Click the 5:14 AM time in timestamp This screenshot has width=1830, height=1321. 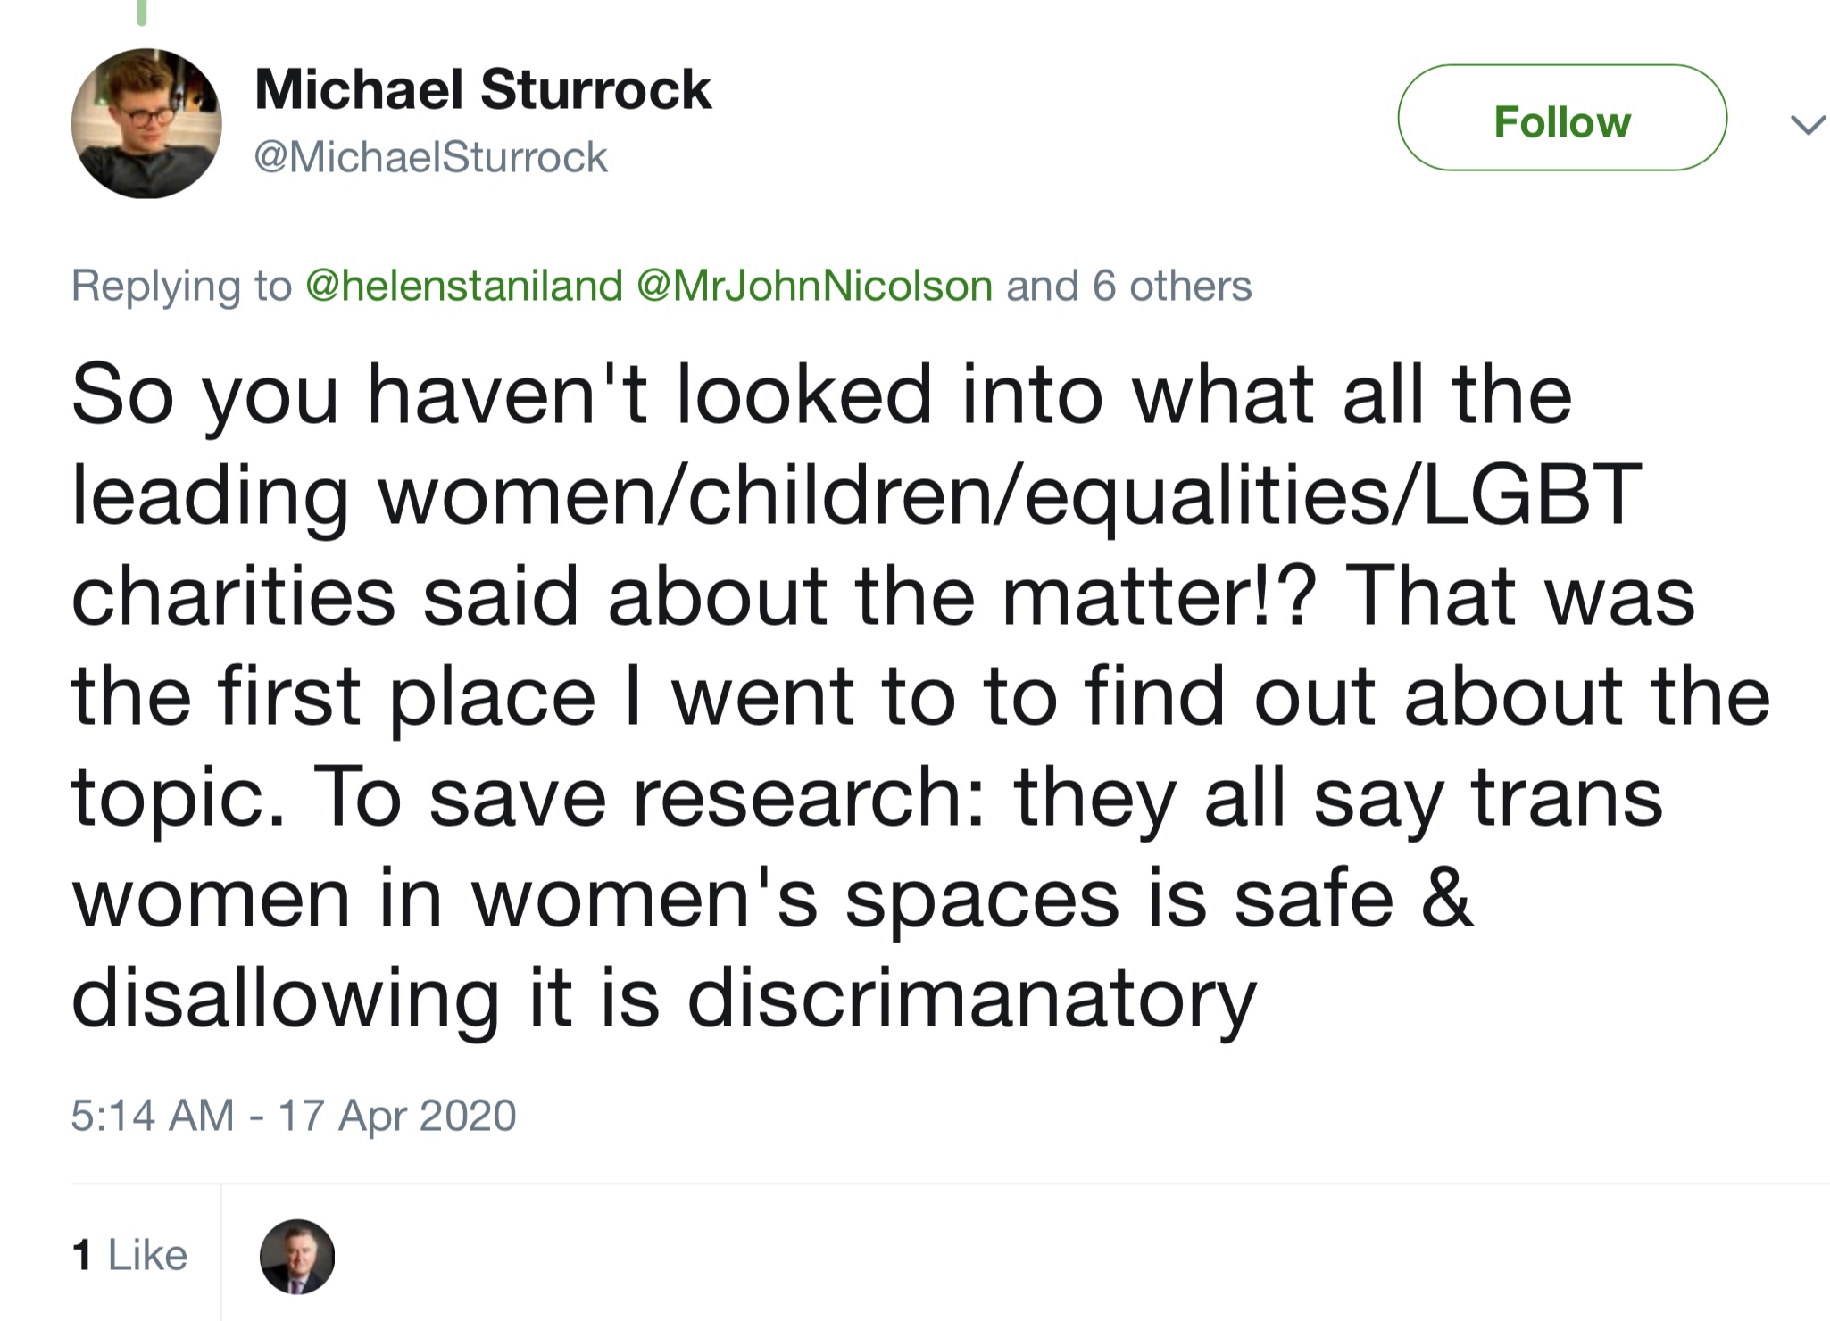pos(152,1116)
